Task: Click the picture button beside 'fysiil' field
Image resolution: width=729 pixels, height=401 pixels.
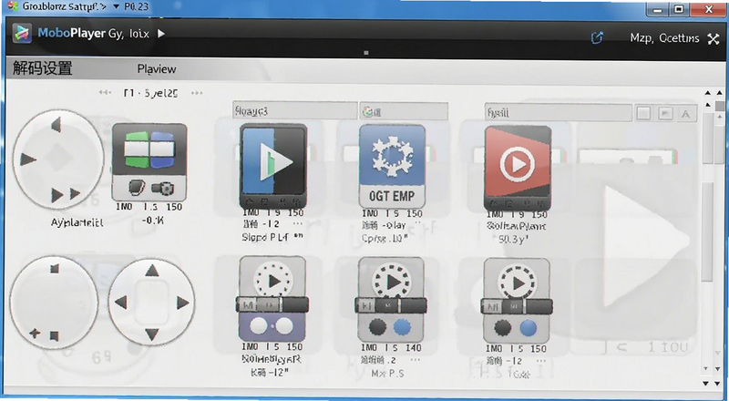Action: pos(665,113)
